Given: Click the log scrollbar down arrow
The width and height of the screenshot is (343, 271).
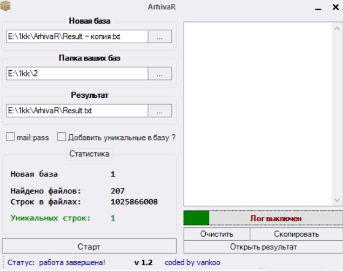Looking at the screenshot, I should [x=338, y=200].
